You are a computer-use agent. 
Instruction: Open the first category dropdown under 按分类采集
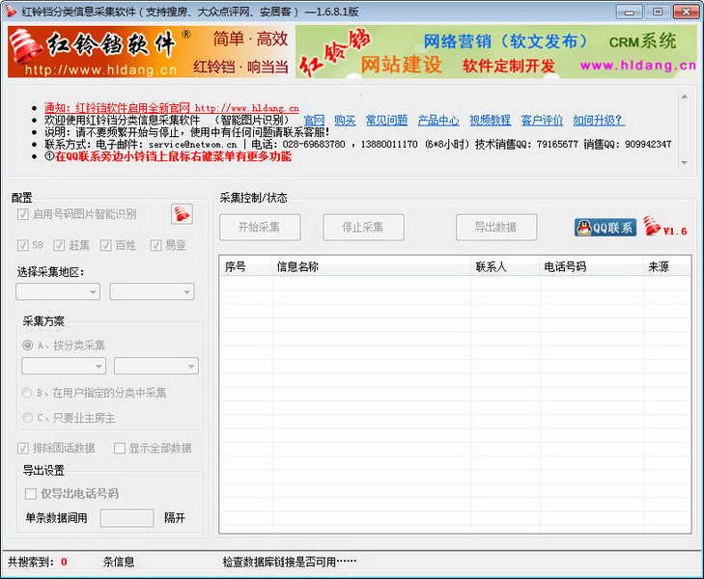click(64, 366)
